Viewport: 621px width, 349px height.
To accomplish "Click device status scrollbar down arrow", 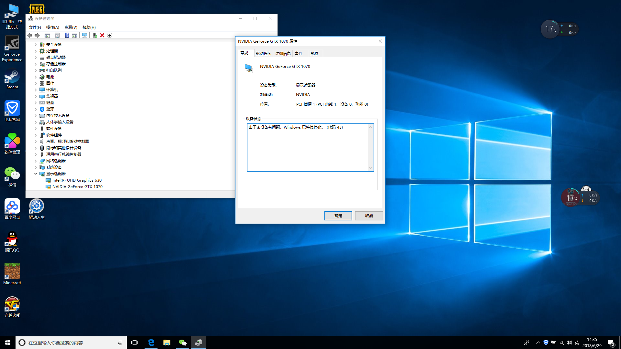I will point(371,168).
